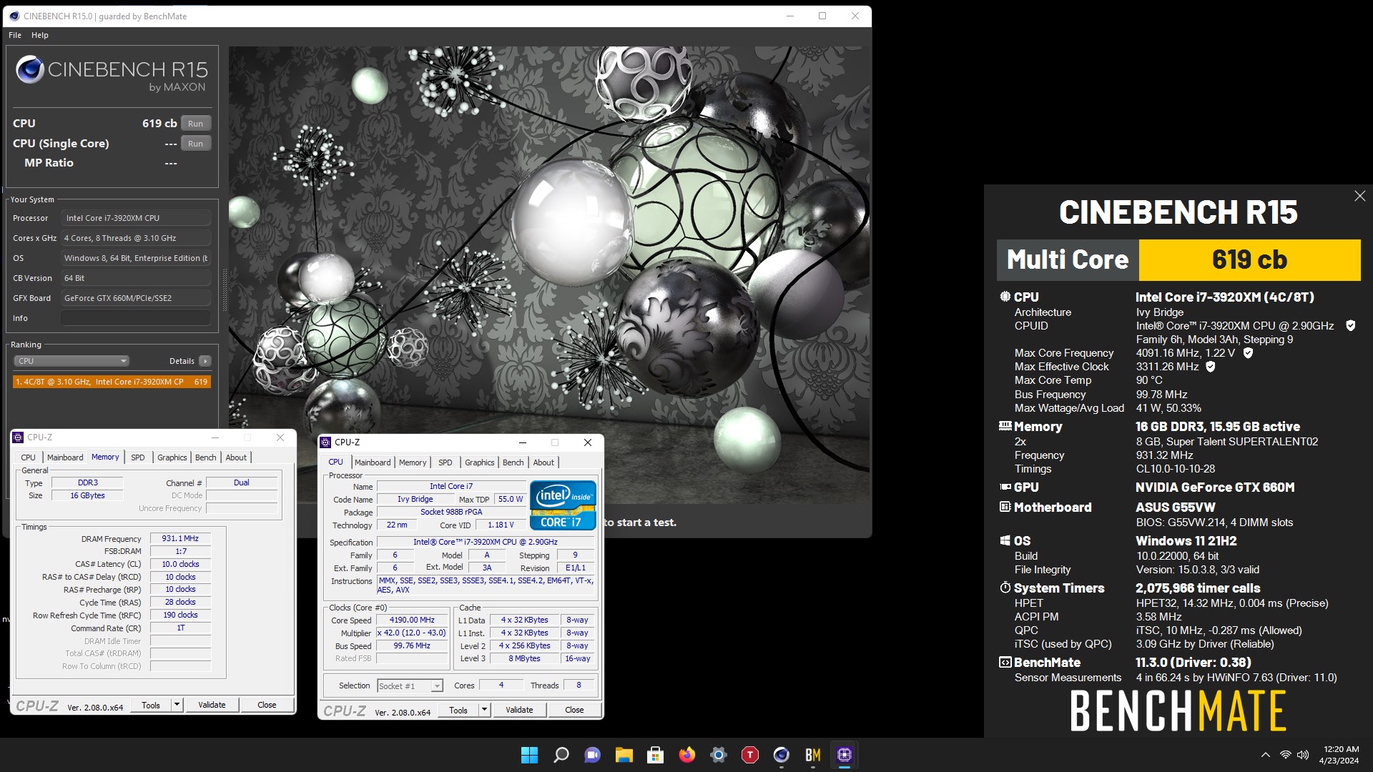Click the Max Effective Clock shield icon

(x=1211, y=367)
